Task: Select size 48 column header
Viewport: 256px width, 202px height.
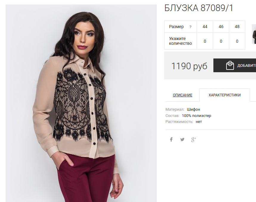Action: pyautogui.click(x=237, y=27)
